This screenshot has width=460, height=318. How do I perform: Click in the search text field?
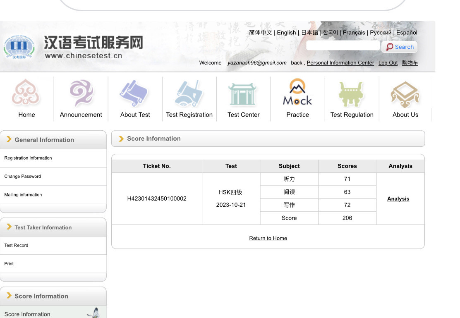(343, 46)
